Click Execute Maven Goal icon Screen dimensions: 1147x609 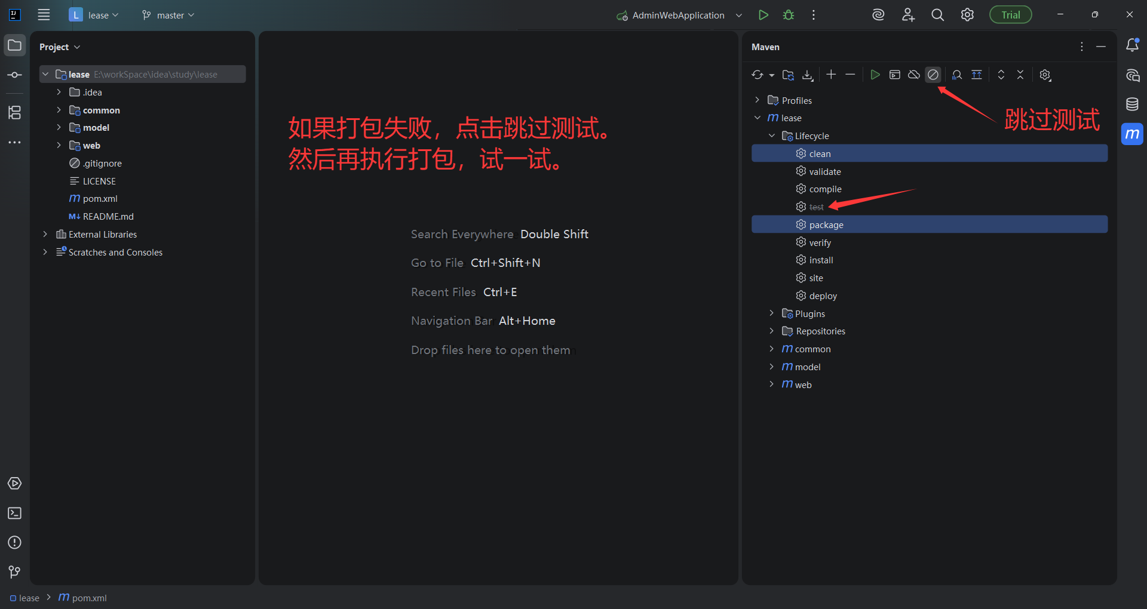tap(894, 75)
